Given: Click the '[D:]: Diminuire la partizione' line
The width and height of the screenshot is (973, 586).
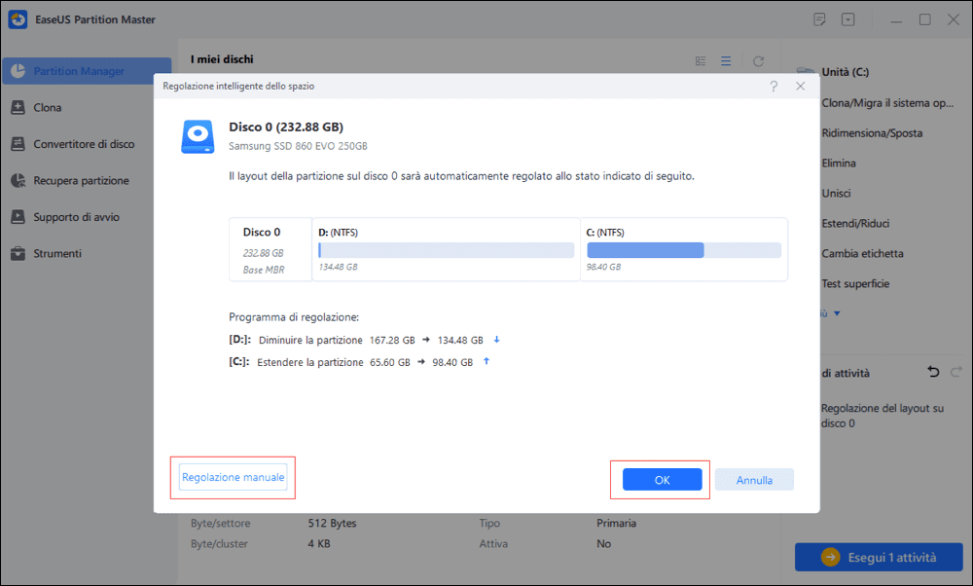Looking at the screenshot, I should [364, 340].
